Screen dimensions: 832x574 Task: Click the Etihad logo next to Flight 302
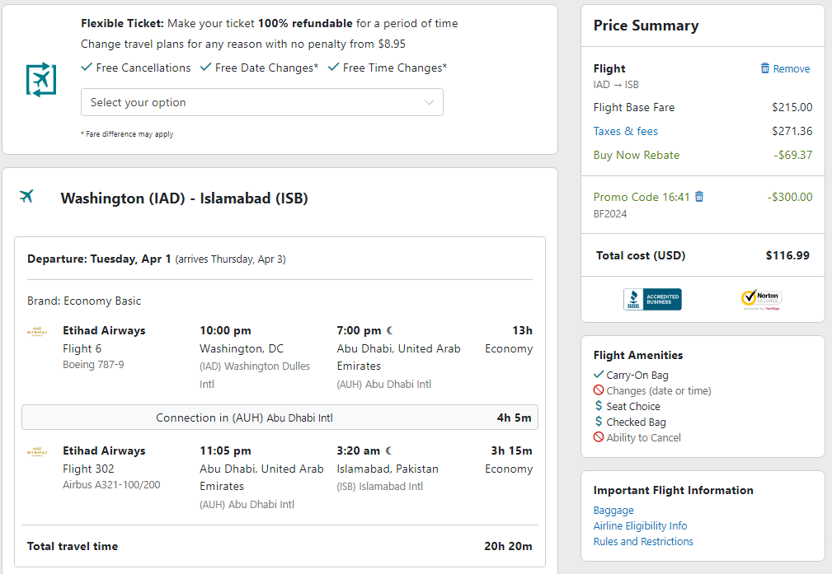click(x=37, y=451)
